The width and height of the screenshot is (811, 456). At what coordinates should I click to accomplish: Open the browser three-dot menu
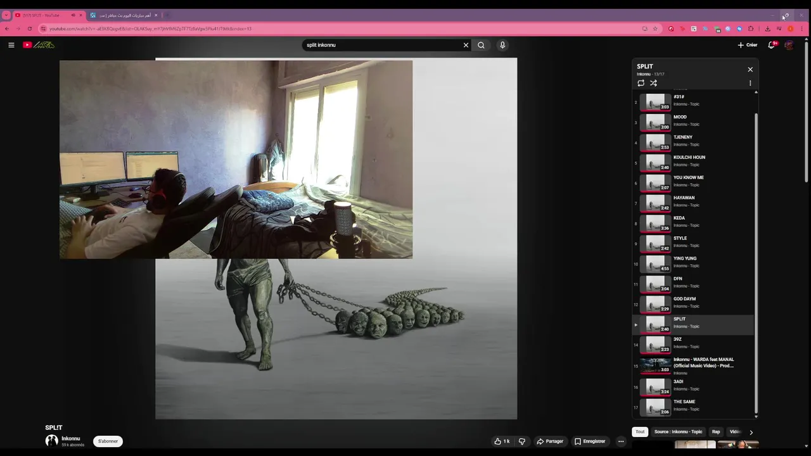[801, 28]
